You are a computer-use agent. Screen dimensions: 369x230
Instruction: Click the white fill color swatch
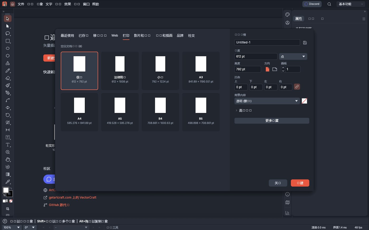point(6,190)
